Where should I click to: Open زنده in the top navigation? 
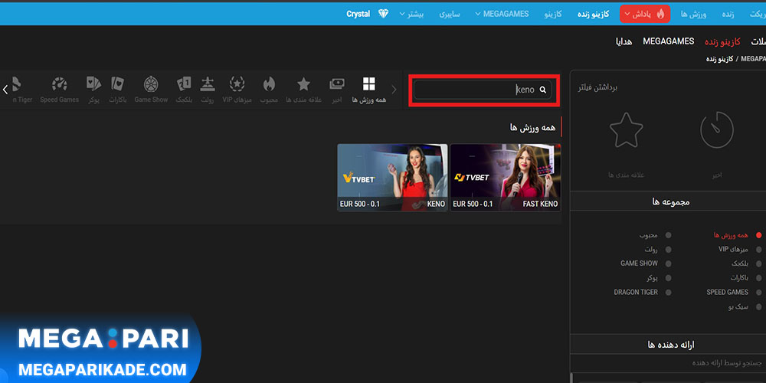coord(728,14)
